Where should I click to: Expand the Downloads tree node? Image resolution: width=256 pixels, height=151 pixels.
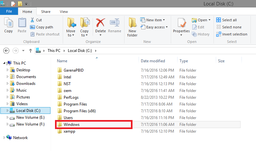click(x=7, y=84)
